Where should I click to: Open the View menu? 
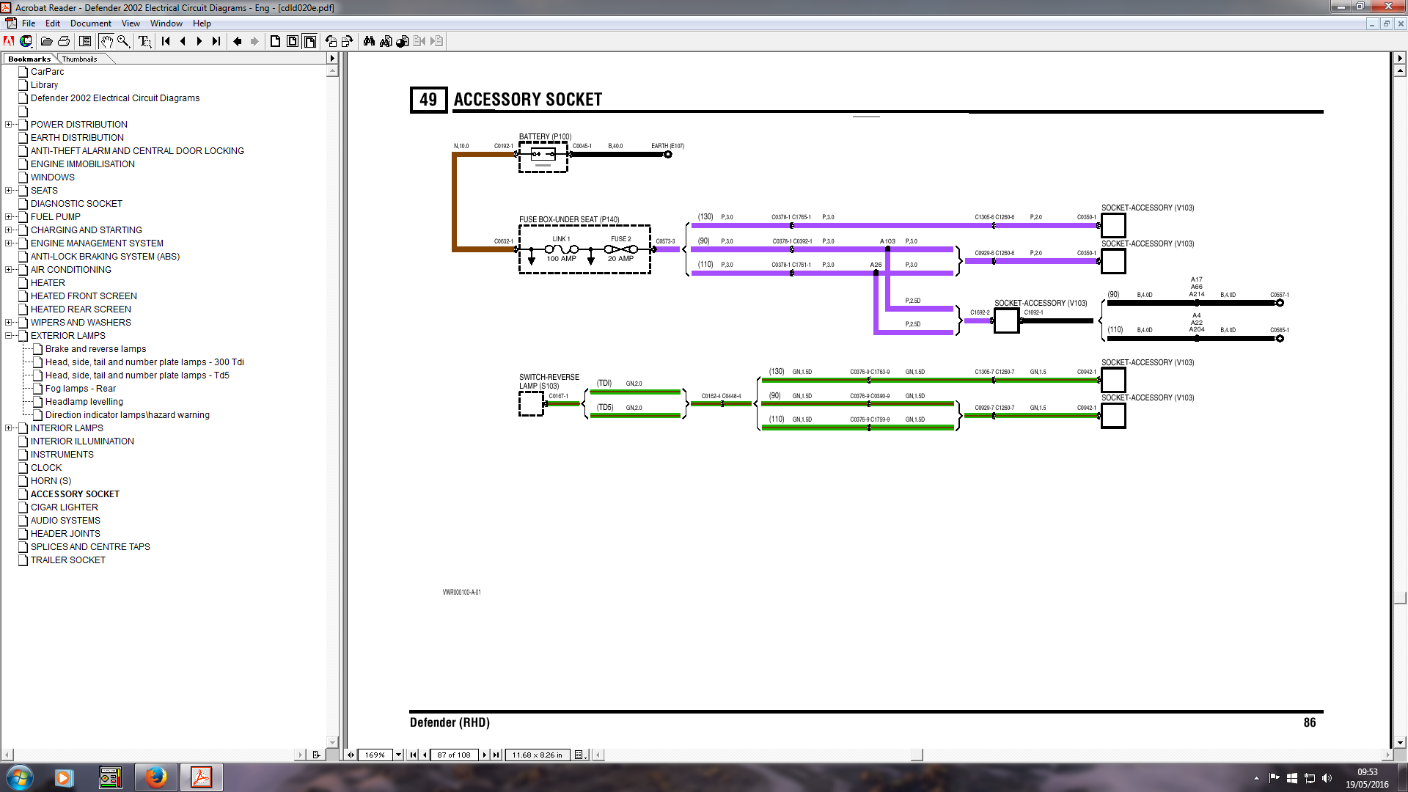click(131, 23)
